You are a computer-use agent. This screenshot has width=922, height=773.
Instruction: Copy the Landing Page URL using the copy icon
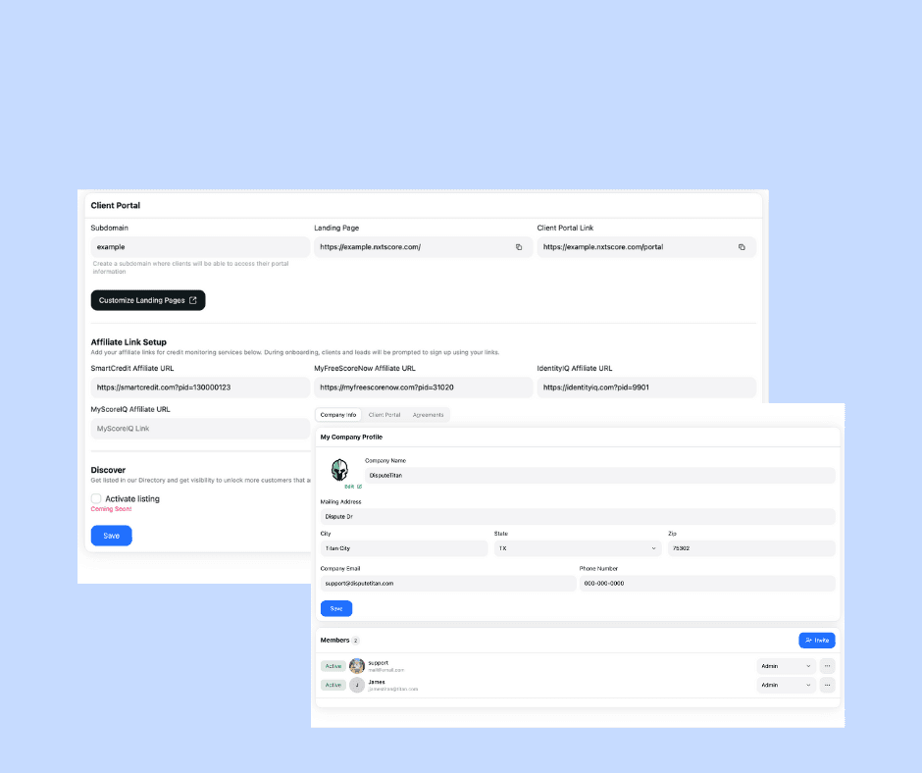pyautogui.click(x=519, y=247)
